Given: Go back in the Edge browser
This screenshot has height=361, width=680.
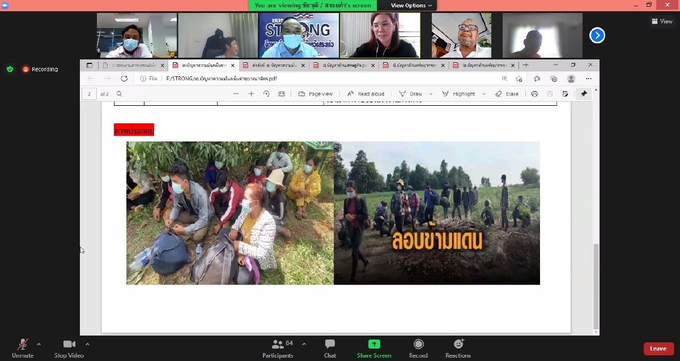Looking at the screenshot, I should [x=90, y=79].
